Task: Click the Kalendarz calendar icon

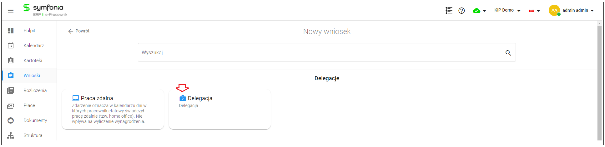Action: (11, 46)
